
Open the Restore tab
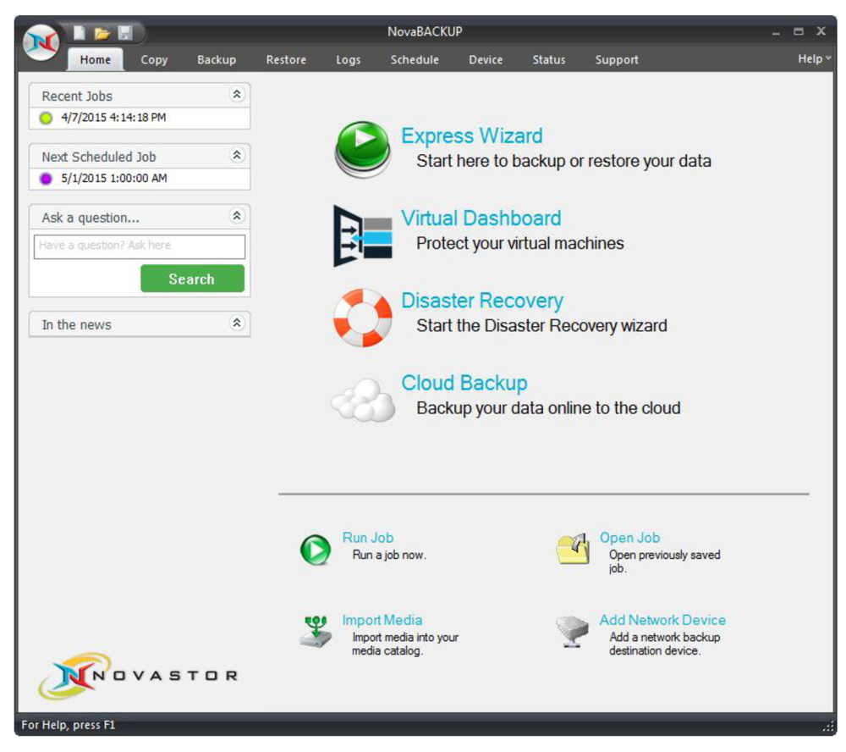pos(286,59)
